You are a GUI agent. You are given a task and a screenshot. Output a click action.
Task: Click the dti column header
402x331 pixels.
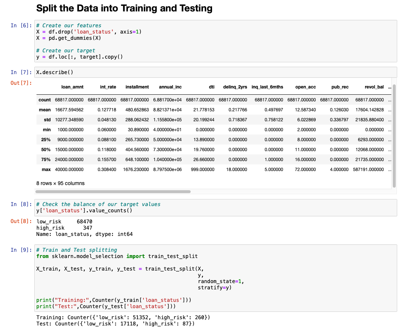point(212,87)
